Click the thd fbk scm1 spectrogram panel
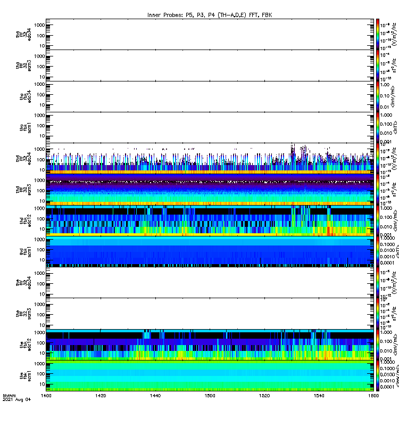 tap(210, 251)
